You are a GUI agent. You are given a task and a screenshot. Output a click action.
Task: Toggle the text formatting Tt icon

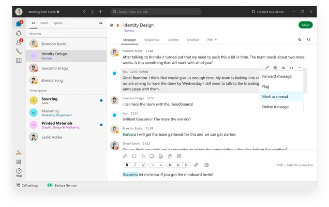coord(143,156)
